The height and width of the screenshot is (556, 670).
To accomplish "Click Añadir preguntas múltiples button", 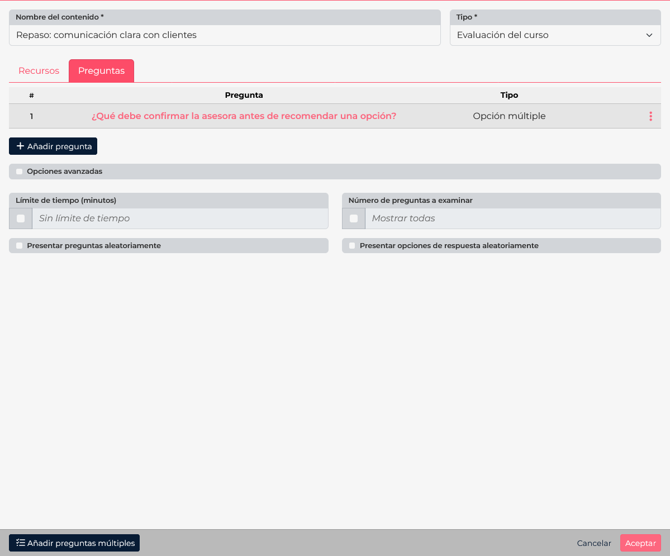I will click(74, 543).
